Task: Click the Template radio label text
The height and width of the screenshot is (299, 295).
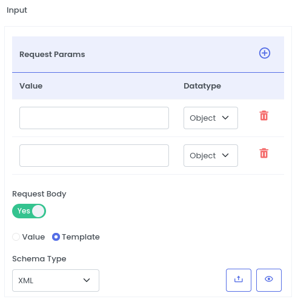Action: (81, 237)
